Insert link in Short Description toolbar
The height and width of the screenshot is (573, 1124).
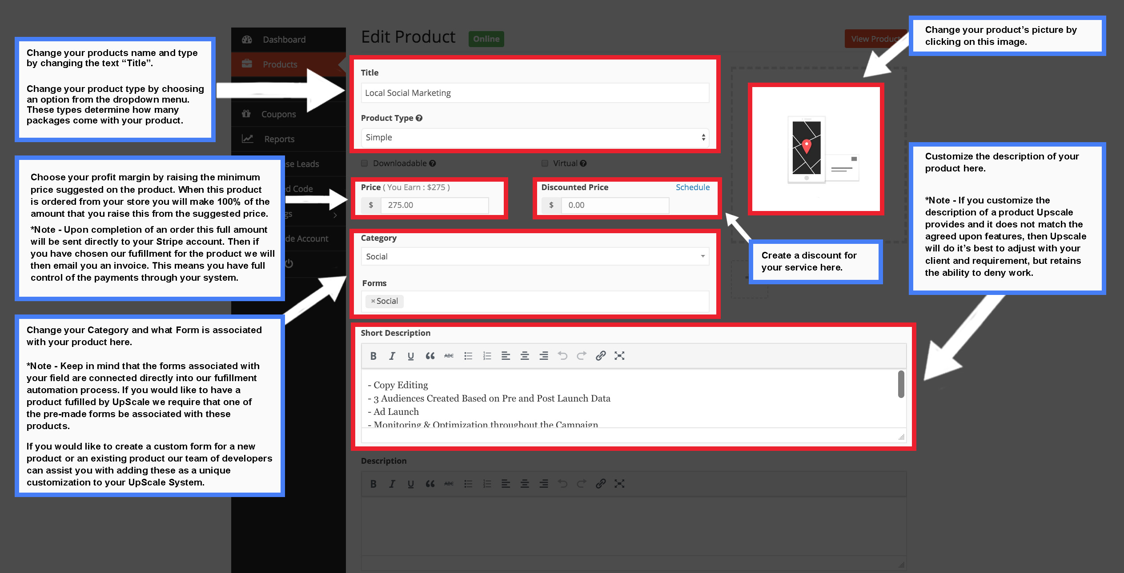600,356
